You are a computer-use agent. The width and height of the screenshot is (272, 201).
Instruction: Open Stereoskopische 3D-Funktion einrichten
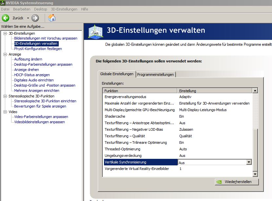[x=45, y=101]
